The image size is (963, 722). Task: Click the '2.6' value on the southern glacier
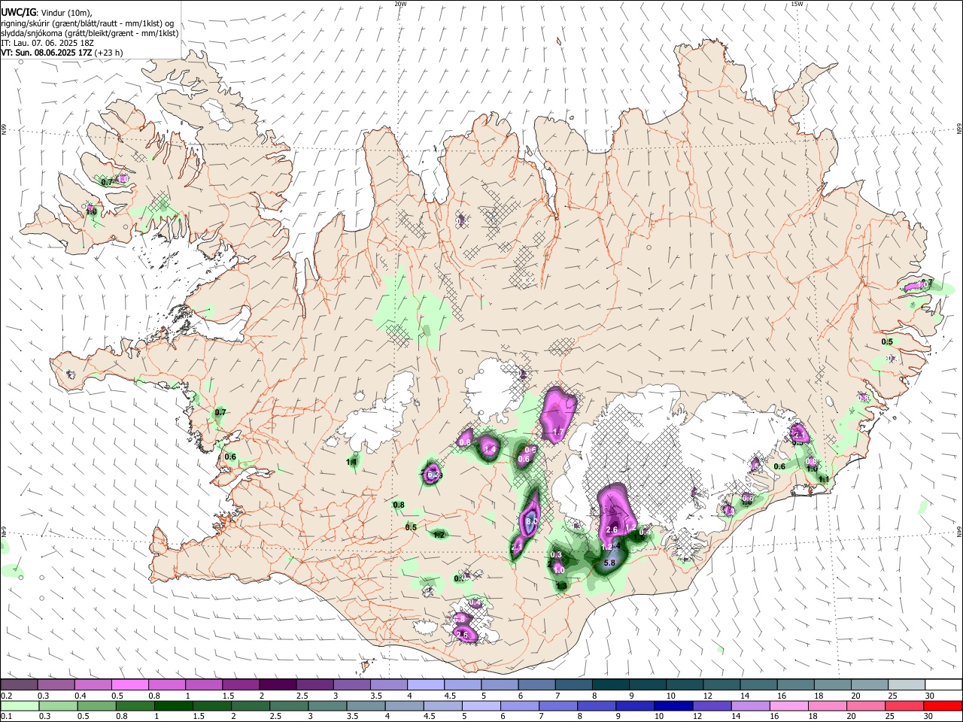(463, 635)
